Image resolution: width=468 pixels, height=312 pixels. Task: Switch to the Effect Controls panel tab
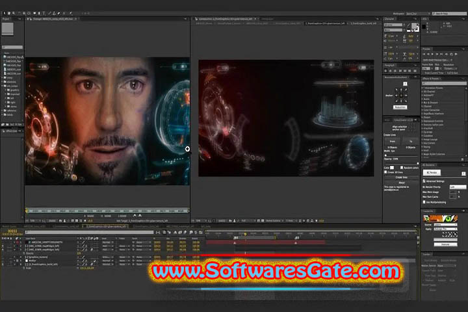tap(11, 131)
